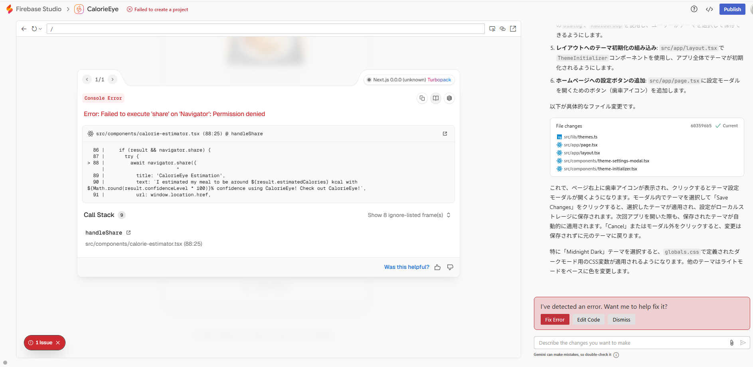Give thumbs down feedback
Image resolution: width=753 pixels, height=367 pixels.
coord(450,267)
